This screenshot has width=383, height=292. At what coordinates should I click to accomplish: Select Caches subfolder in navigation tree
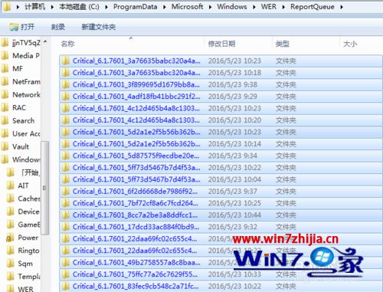point(24,198)
